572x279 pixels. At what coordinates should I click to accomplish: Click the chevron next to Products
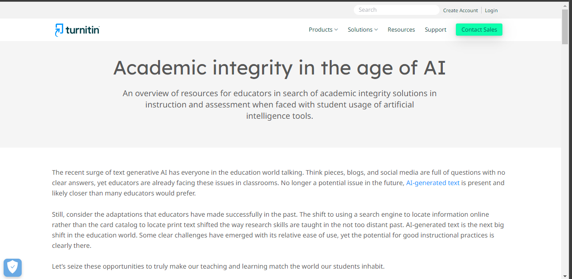click(x=336, y=30)
